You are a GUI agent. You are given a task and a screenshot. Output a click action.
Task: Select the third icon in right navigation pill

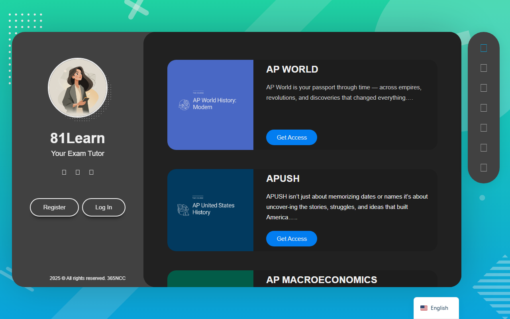(484, 88)
